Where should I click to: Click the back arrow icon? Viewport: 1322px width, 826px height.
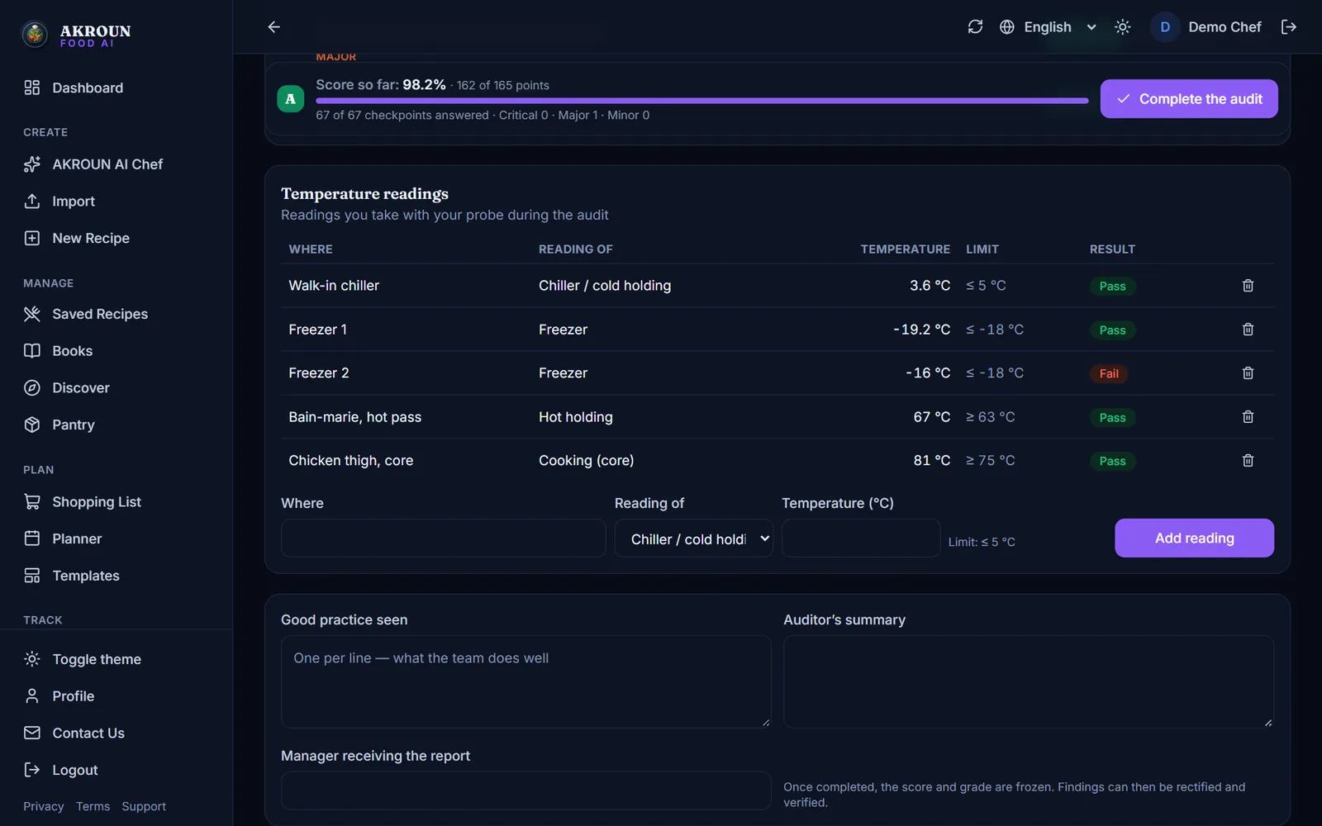point(274,27)
